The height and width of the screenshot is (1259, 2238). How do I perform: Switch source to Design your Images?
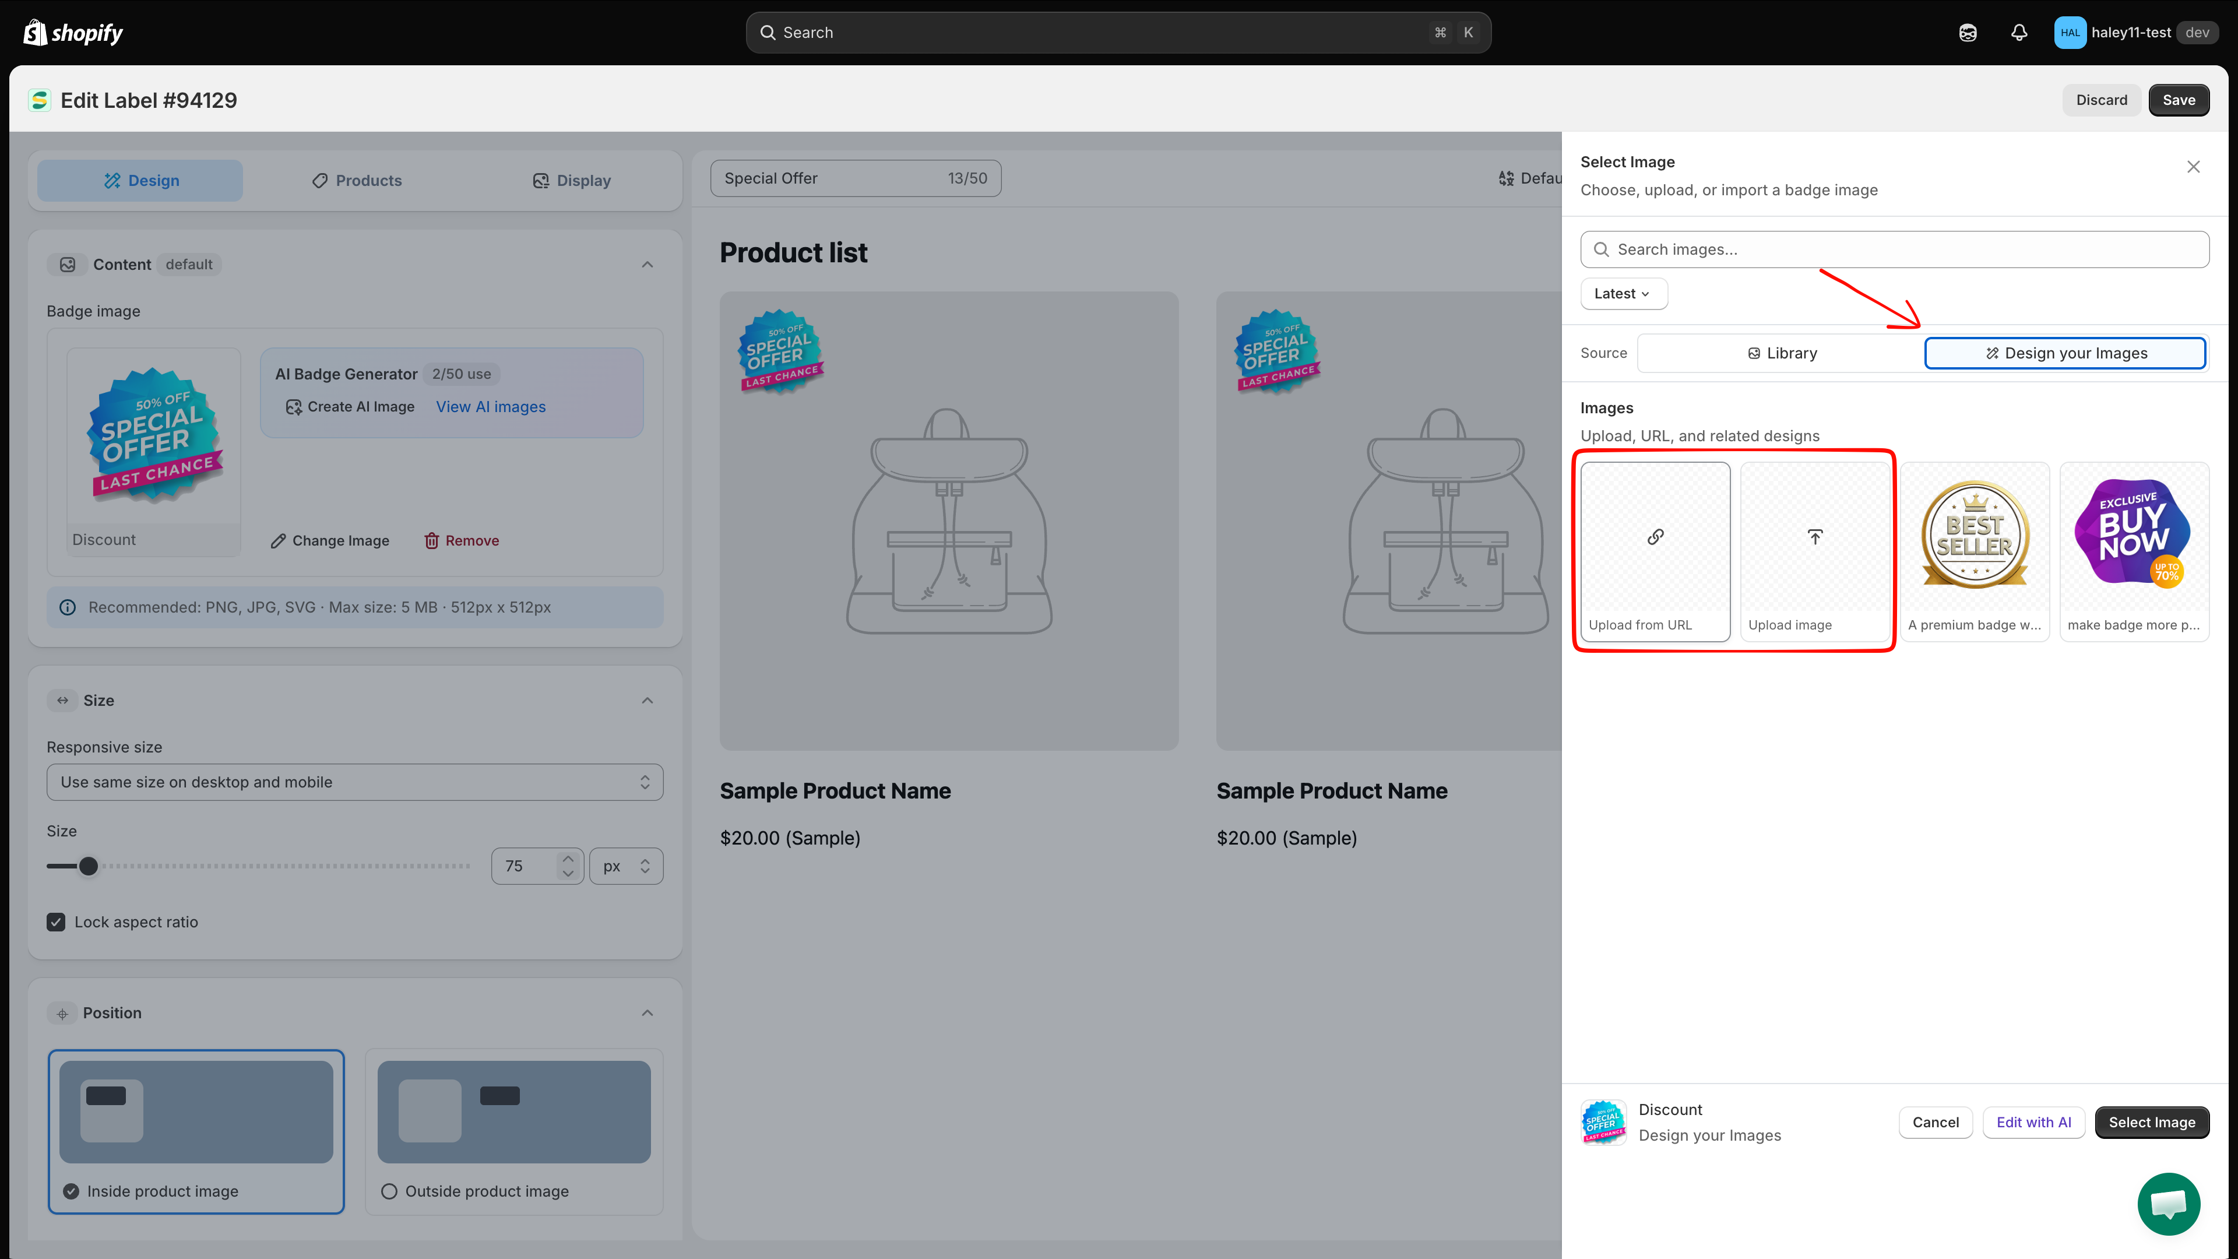2065,353
